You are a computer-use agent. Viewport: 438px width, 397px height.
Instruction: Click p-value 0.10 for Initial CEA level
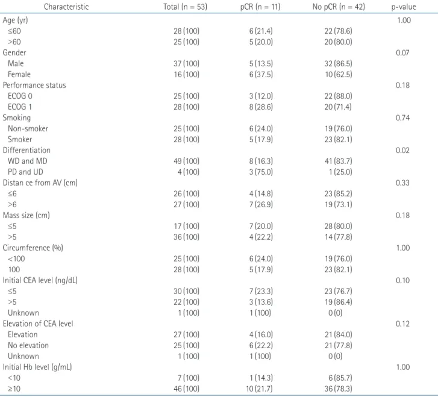click(402, 280)
